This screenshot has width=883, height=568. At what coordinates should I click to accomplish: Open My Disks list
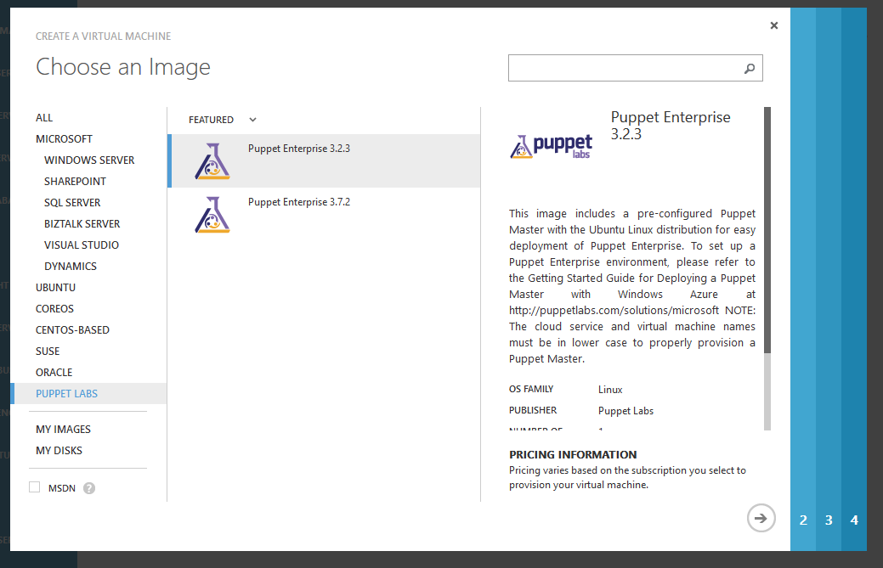pos(59,451)
